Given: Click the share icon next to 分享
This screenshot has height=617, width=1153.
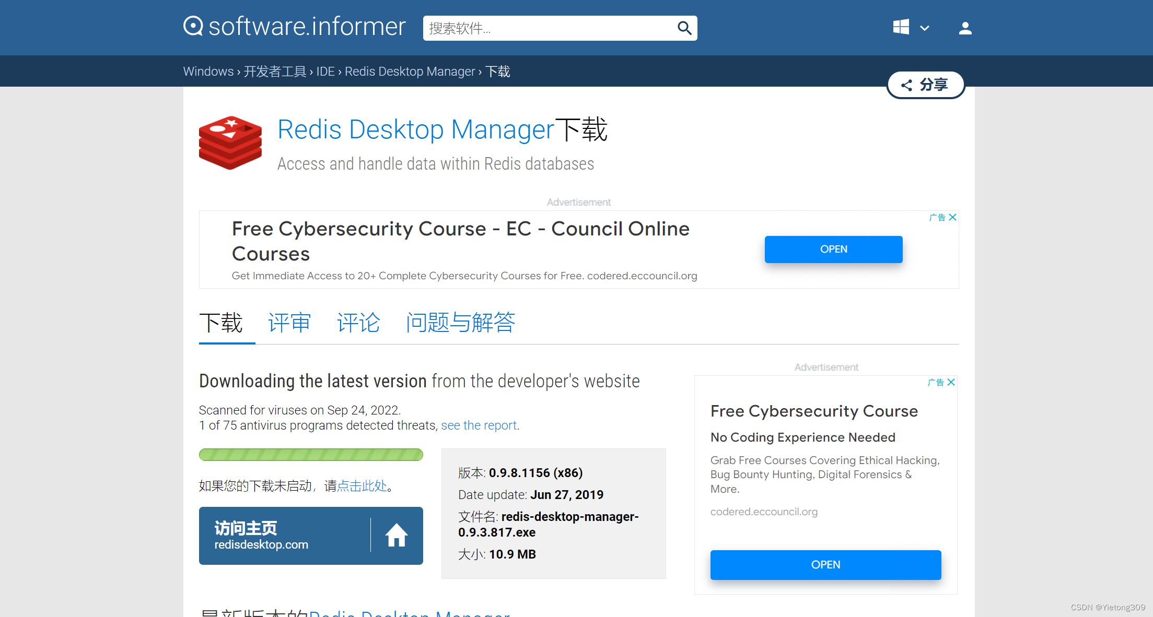Looking at the screenshot, I should point(907,85).
